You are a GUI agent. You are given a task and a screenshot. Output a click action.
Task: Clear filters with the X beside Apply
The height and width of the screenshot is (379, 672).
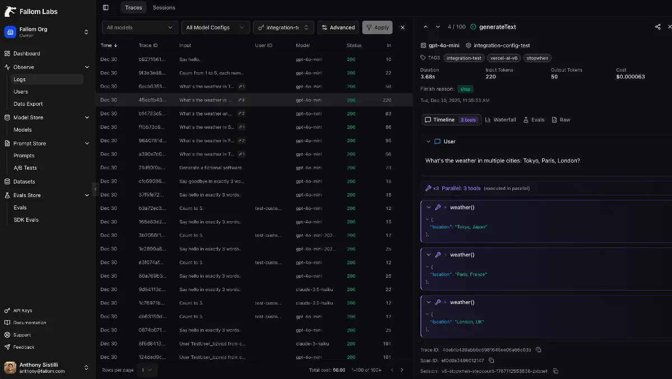(x=403, y=27)
